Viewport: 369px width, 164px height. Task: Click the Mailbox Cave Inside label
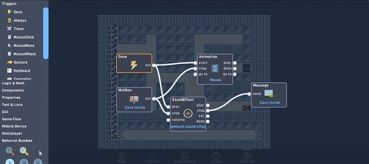[135, 108]
